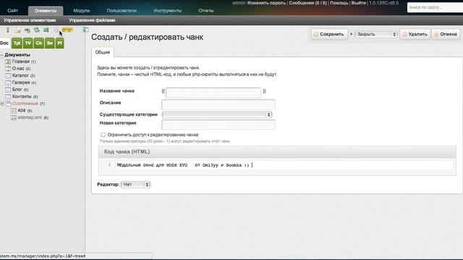Open the Сообщения (0 / 0) link
The width and height of the screenshot is (463, 260).
point(308,3)
